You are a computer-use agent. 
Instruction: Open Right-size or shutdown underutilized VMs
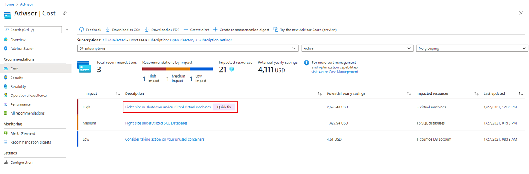click(x=168, y=107)
